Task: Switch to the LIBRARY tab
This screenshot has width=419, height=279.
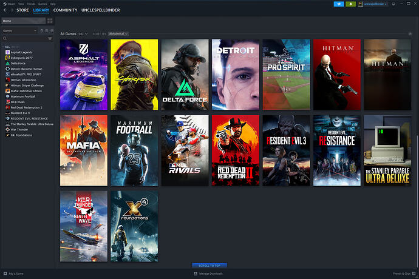Action: [x=41, y=10]
